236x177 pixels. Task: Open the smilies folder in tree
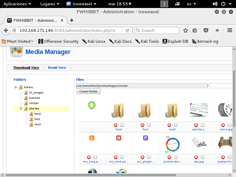(34, 103)
